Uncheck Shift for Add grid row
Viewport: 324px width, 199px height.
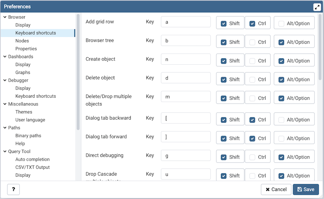point(224,24)
